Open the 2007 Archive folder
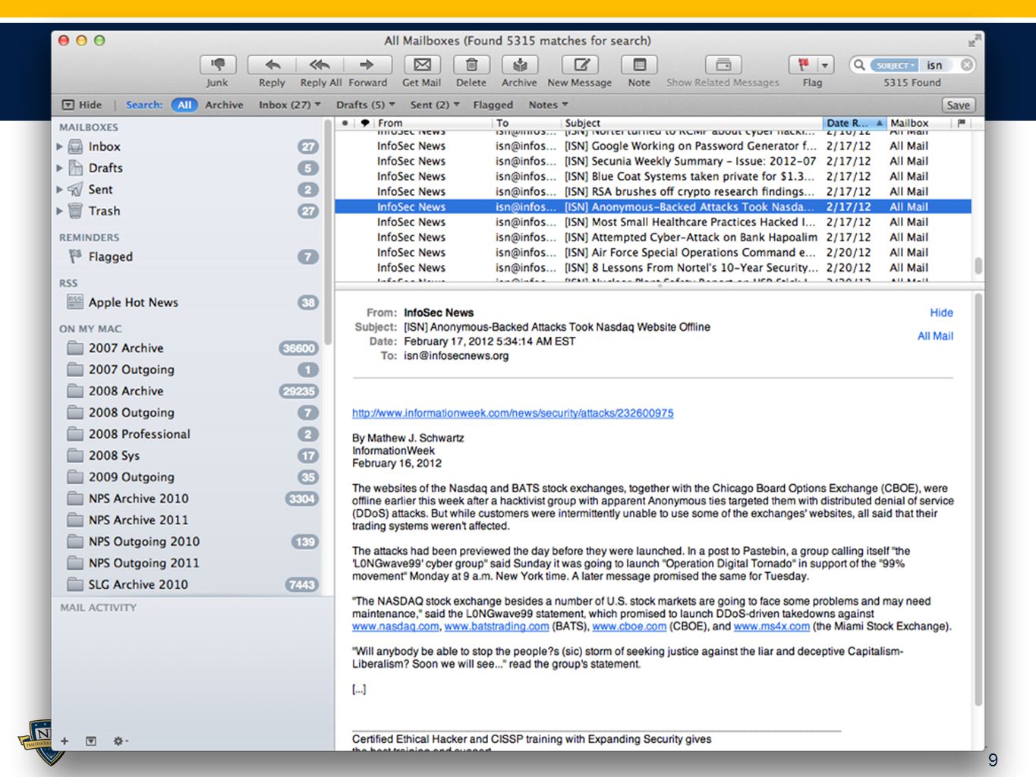Image resolution: width=1036 pixels, height=777 pixels. (x=188, y=348)
